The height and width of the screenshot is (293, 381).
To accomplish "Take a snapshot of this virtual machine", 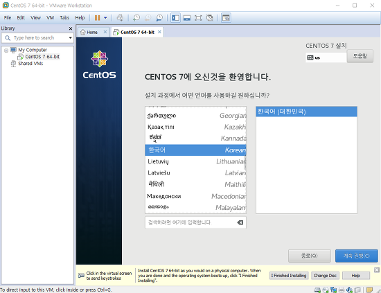I will click(x=136, y=18).
